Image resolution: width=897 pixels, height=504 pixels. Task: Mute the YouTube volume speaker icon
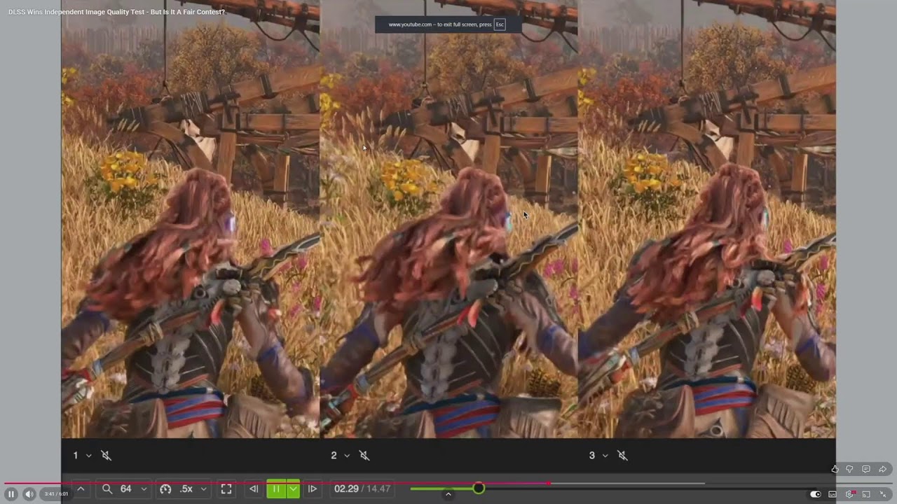tap(29, 494)
